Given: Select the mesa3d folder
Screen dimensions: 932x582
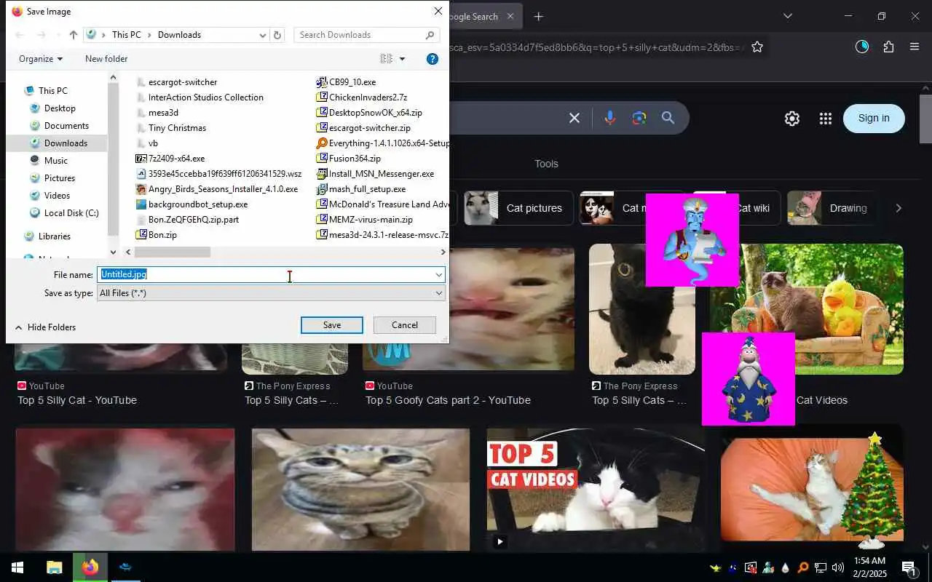Looking at the screenshot, I should click(x=163, y=113).
